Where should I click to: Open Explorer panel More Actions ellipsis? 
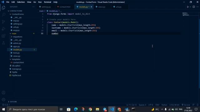[x=33, y=7]
